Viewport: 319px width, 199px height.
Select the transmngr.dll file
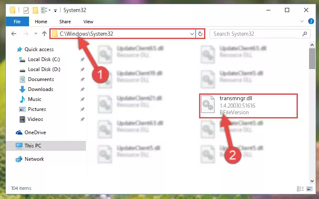[248, 106]
